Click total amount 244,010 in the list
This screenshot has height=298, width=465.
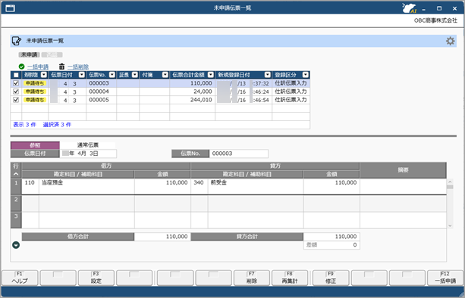pos(201,100)
